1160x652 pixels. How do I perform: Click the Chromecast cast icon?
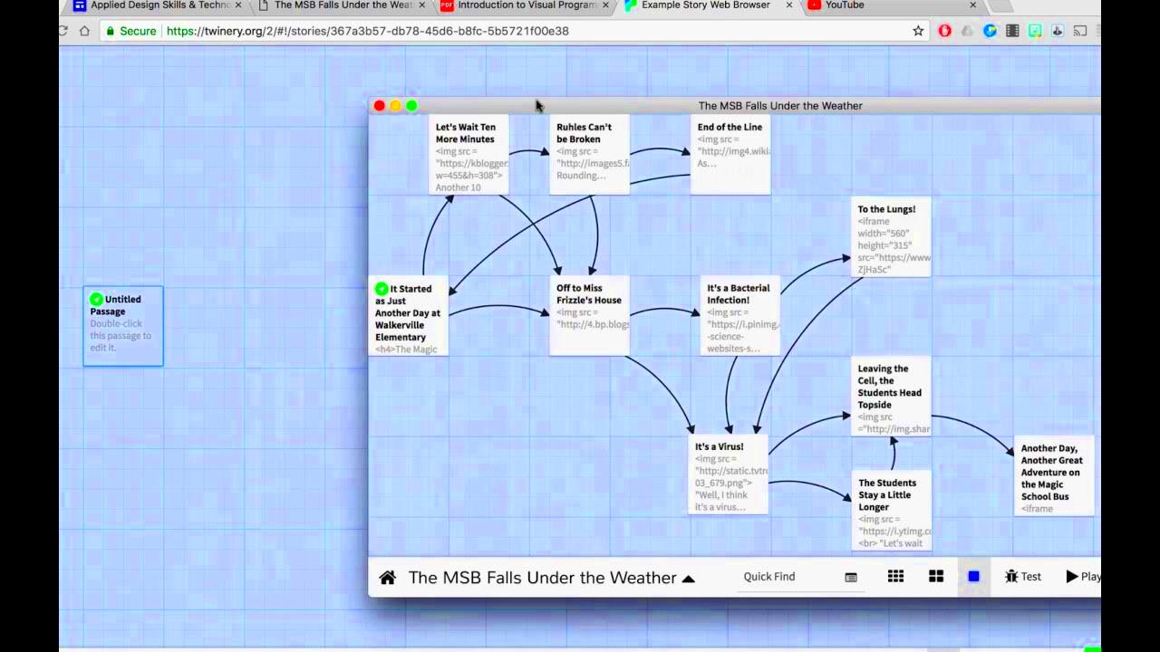pyautogui.click(x=1080, y=31)
